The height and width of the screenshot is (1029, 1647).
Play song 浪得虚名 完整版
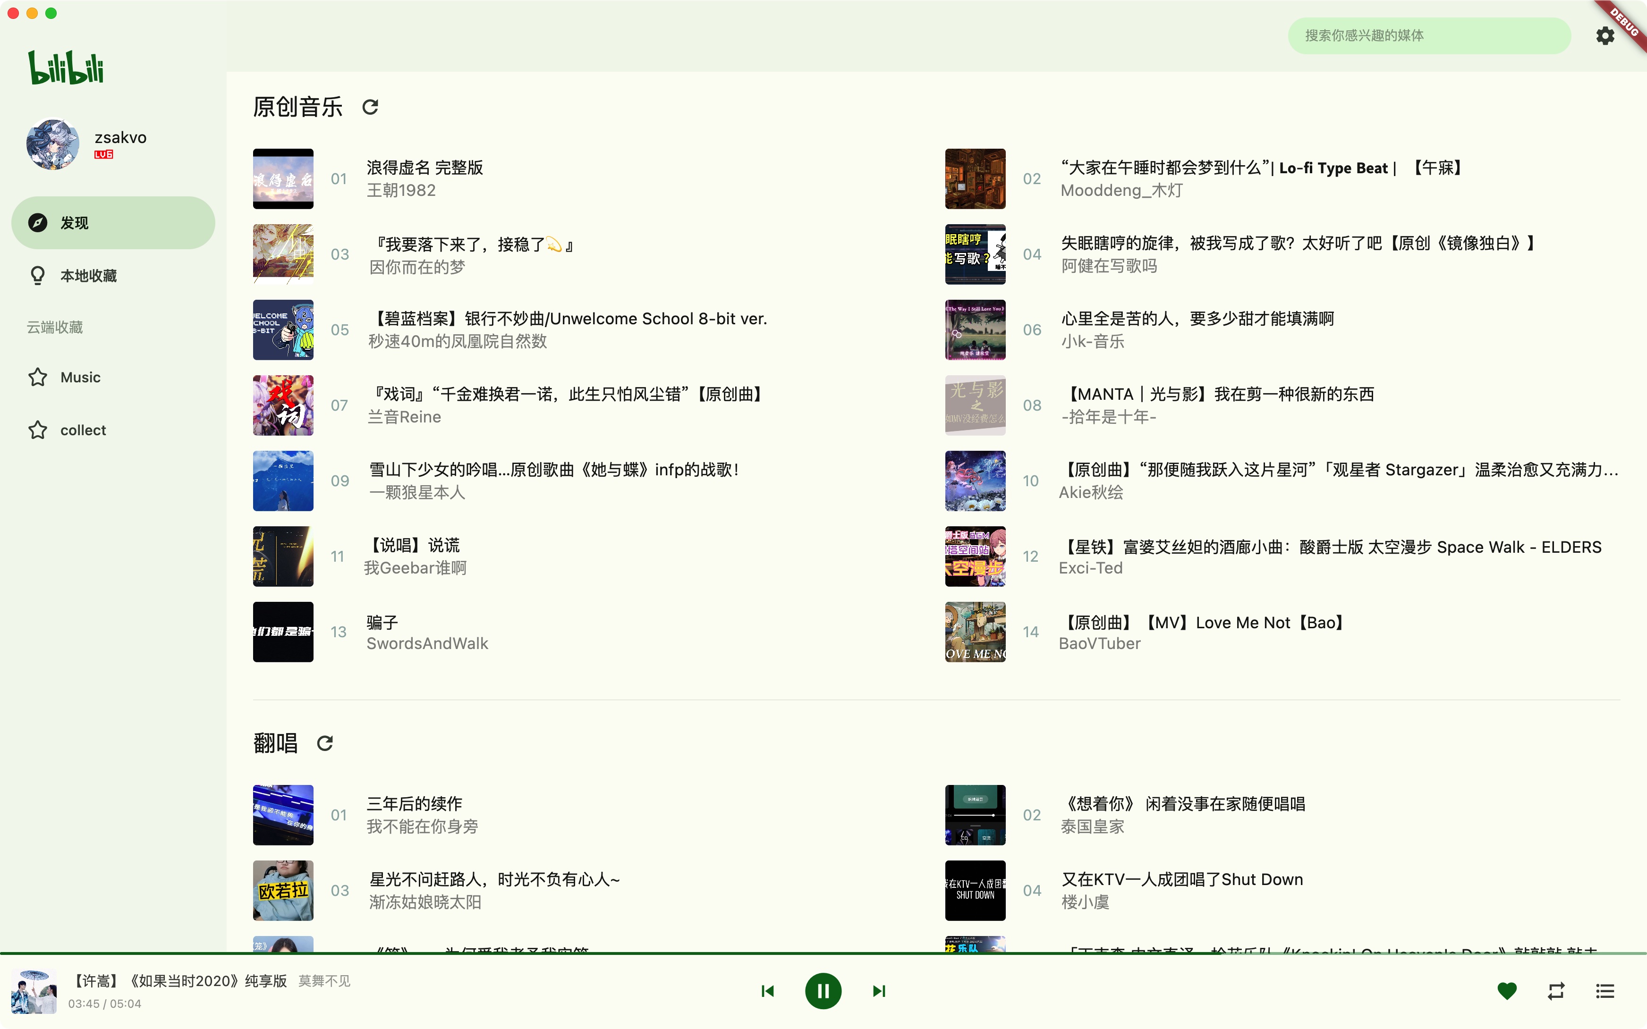tap(424, 168)
